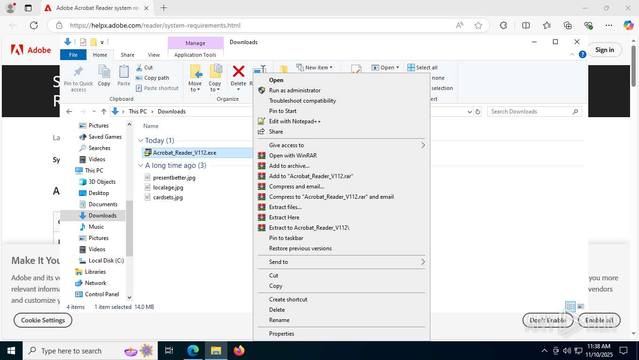The width and height of the screenshot is (639, 360).
Task: Open the Copy to dropdown
Action: tap(215, 79)
